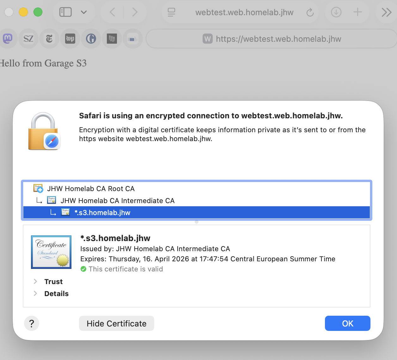Viewport: 397px width, 360px height.
Task: Show toolbar overflow with double chevron
Action: 386,12
